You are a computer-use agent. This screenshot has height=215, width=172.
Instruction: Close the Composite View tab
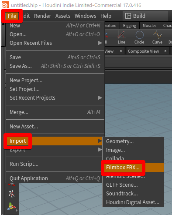(165, 51)
